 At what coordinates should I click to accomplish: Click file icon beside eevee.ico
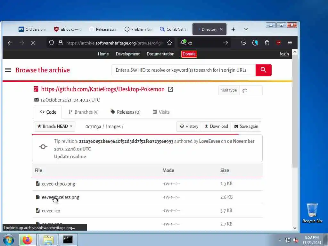pyautogui.click(x=38, y=210)
